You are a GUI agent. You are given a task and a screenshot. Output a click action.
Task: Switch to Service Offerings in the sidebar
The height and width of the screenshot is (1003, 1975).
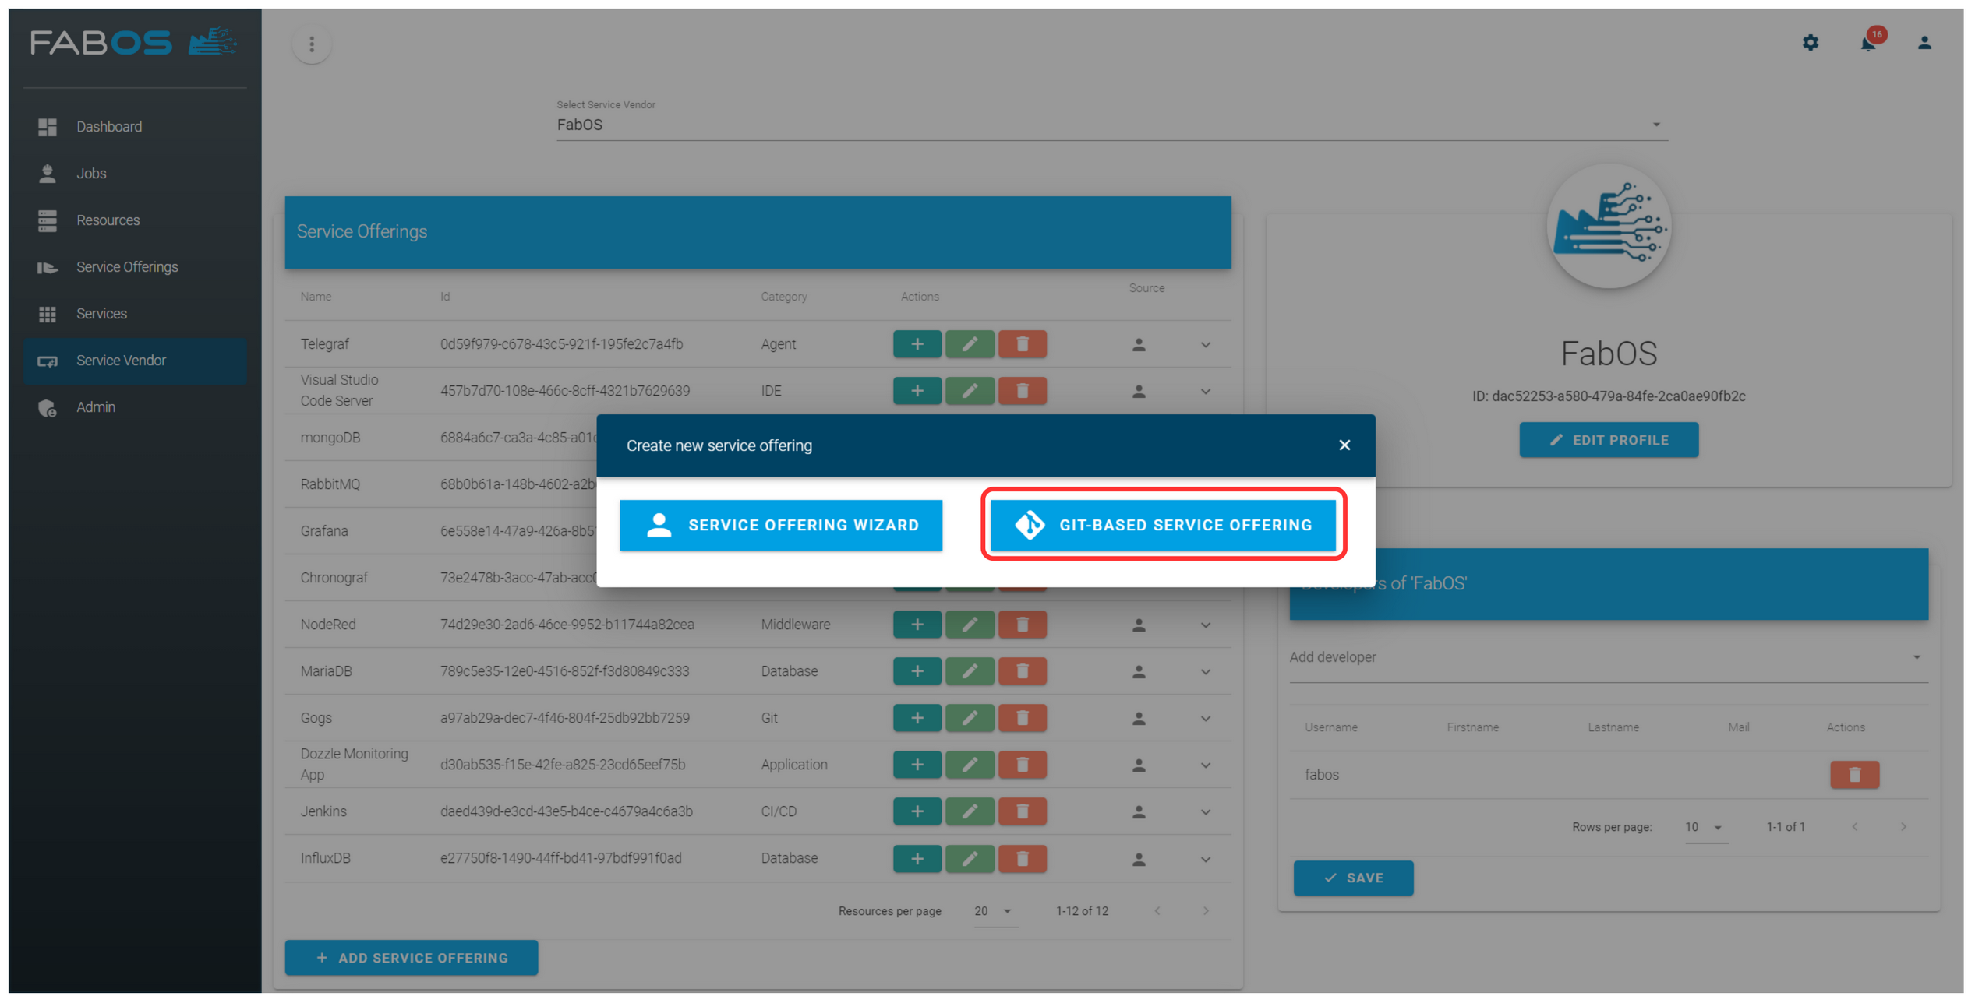tap(126, 266)
